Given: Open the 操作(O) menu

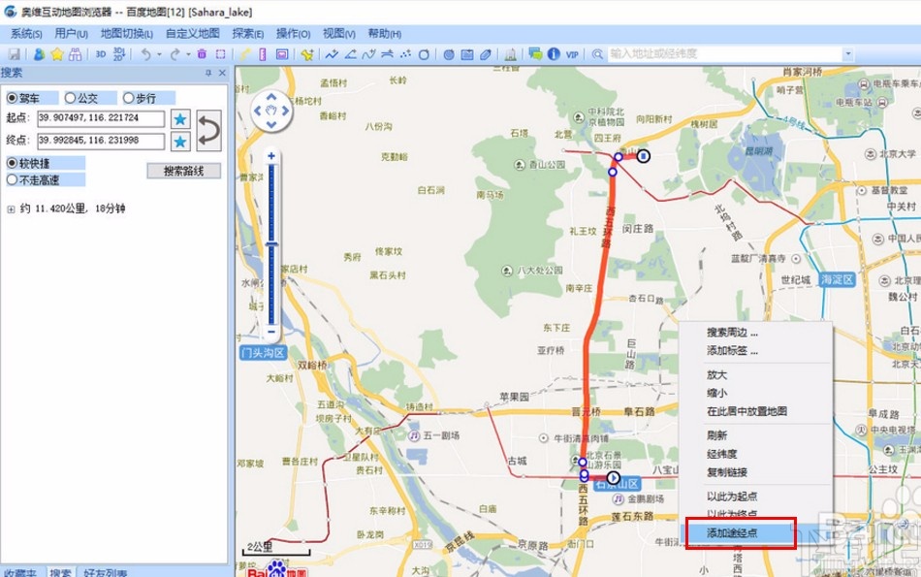Looking at the screenshot, I should (x=293, y=34).
